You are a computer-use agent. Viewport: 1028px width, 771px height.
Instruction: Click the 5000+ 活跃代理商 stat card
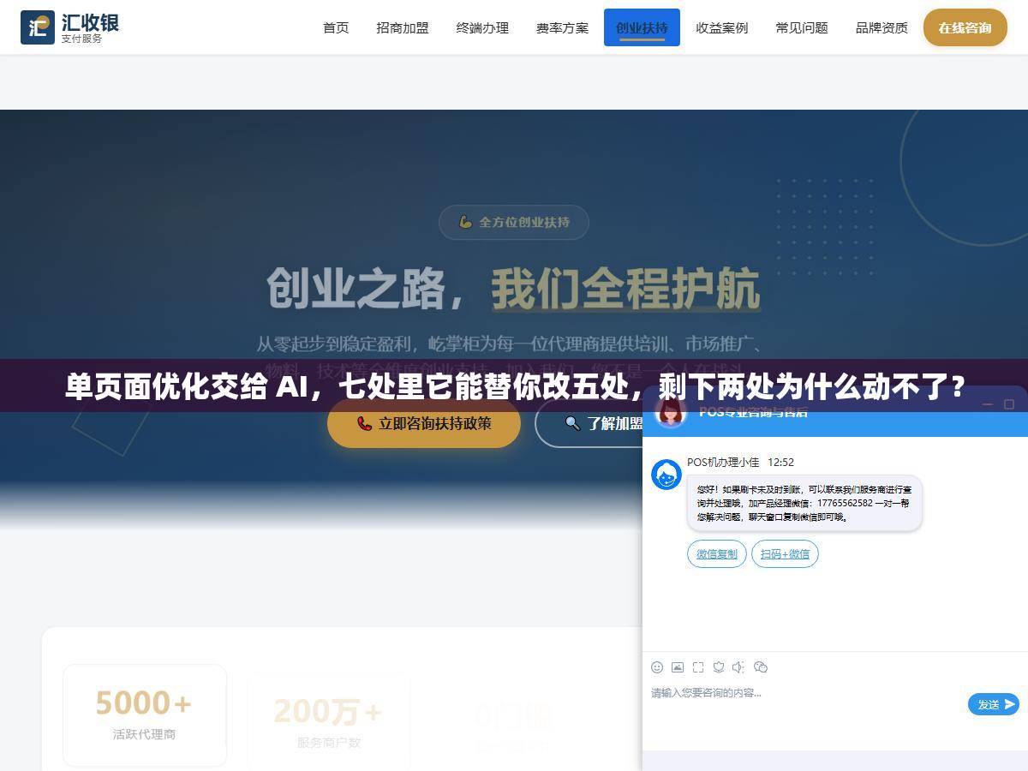tap(145, 715)
